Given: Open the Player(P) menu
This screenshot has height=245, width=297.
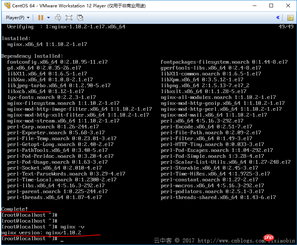Looking at the screenshot, I should click(18, 18).
